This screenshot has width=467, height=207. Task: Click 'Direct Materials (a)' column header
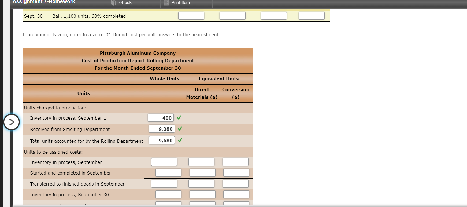pos(202,93)
